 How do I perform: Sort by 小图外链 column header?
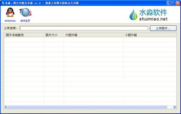point(150,35)
